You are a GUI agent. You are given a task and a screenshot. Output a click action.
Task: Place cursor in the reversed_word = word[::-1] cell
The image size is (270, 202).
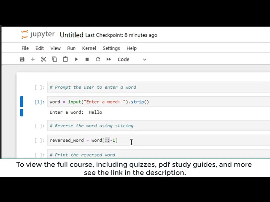point(159,140)
